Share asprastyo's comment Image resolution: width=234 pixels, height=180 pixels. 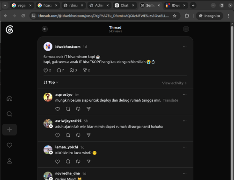[x=88, y=109]
